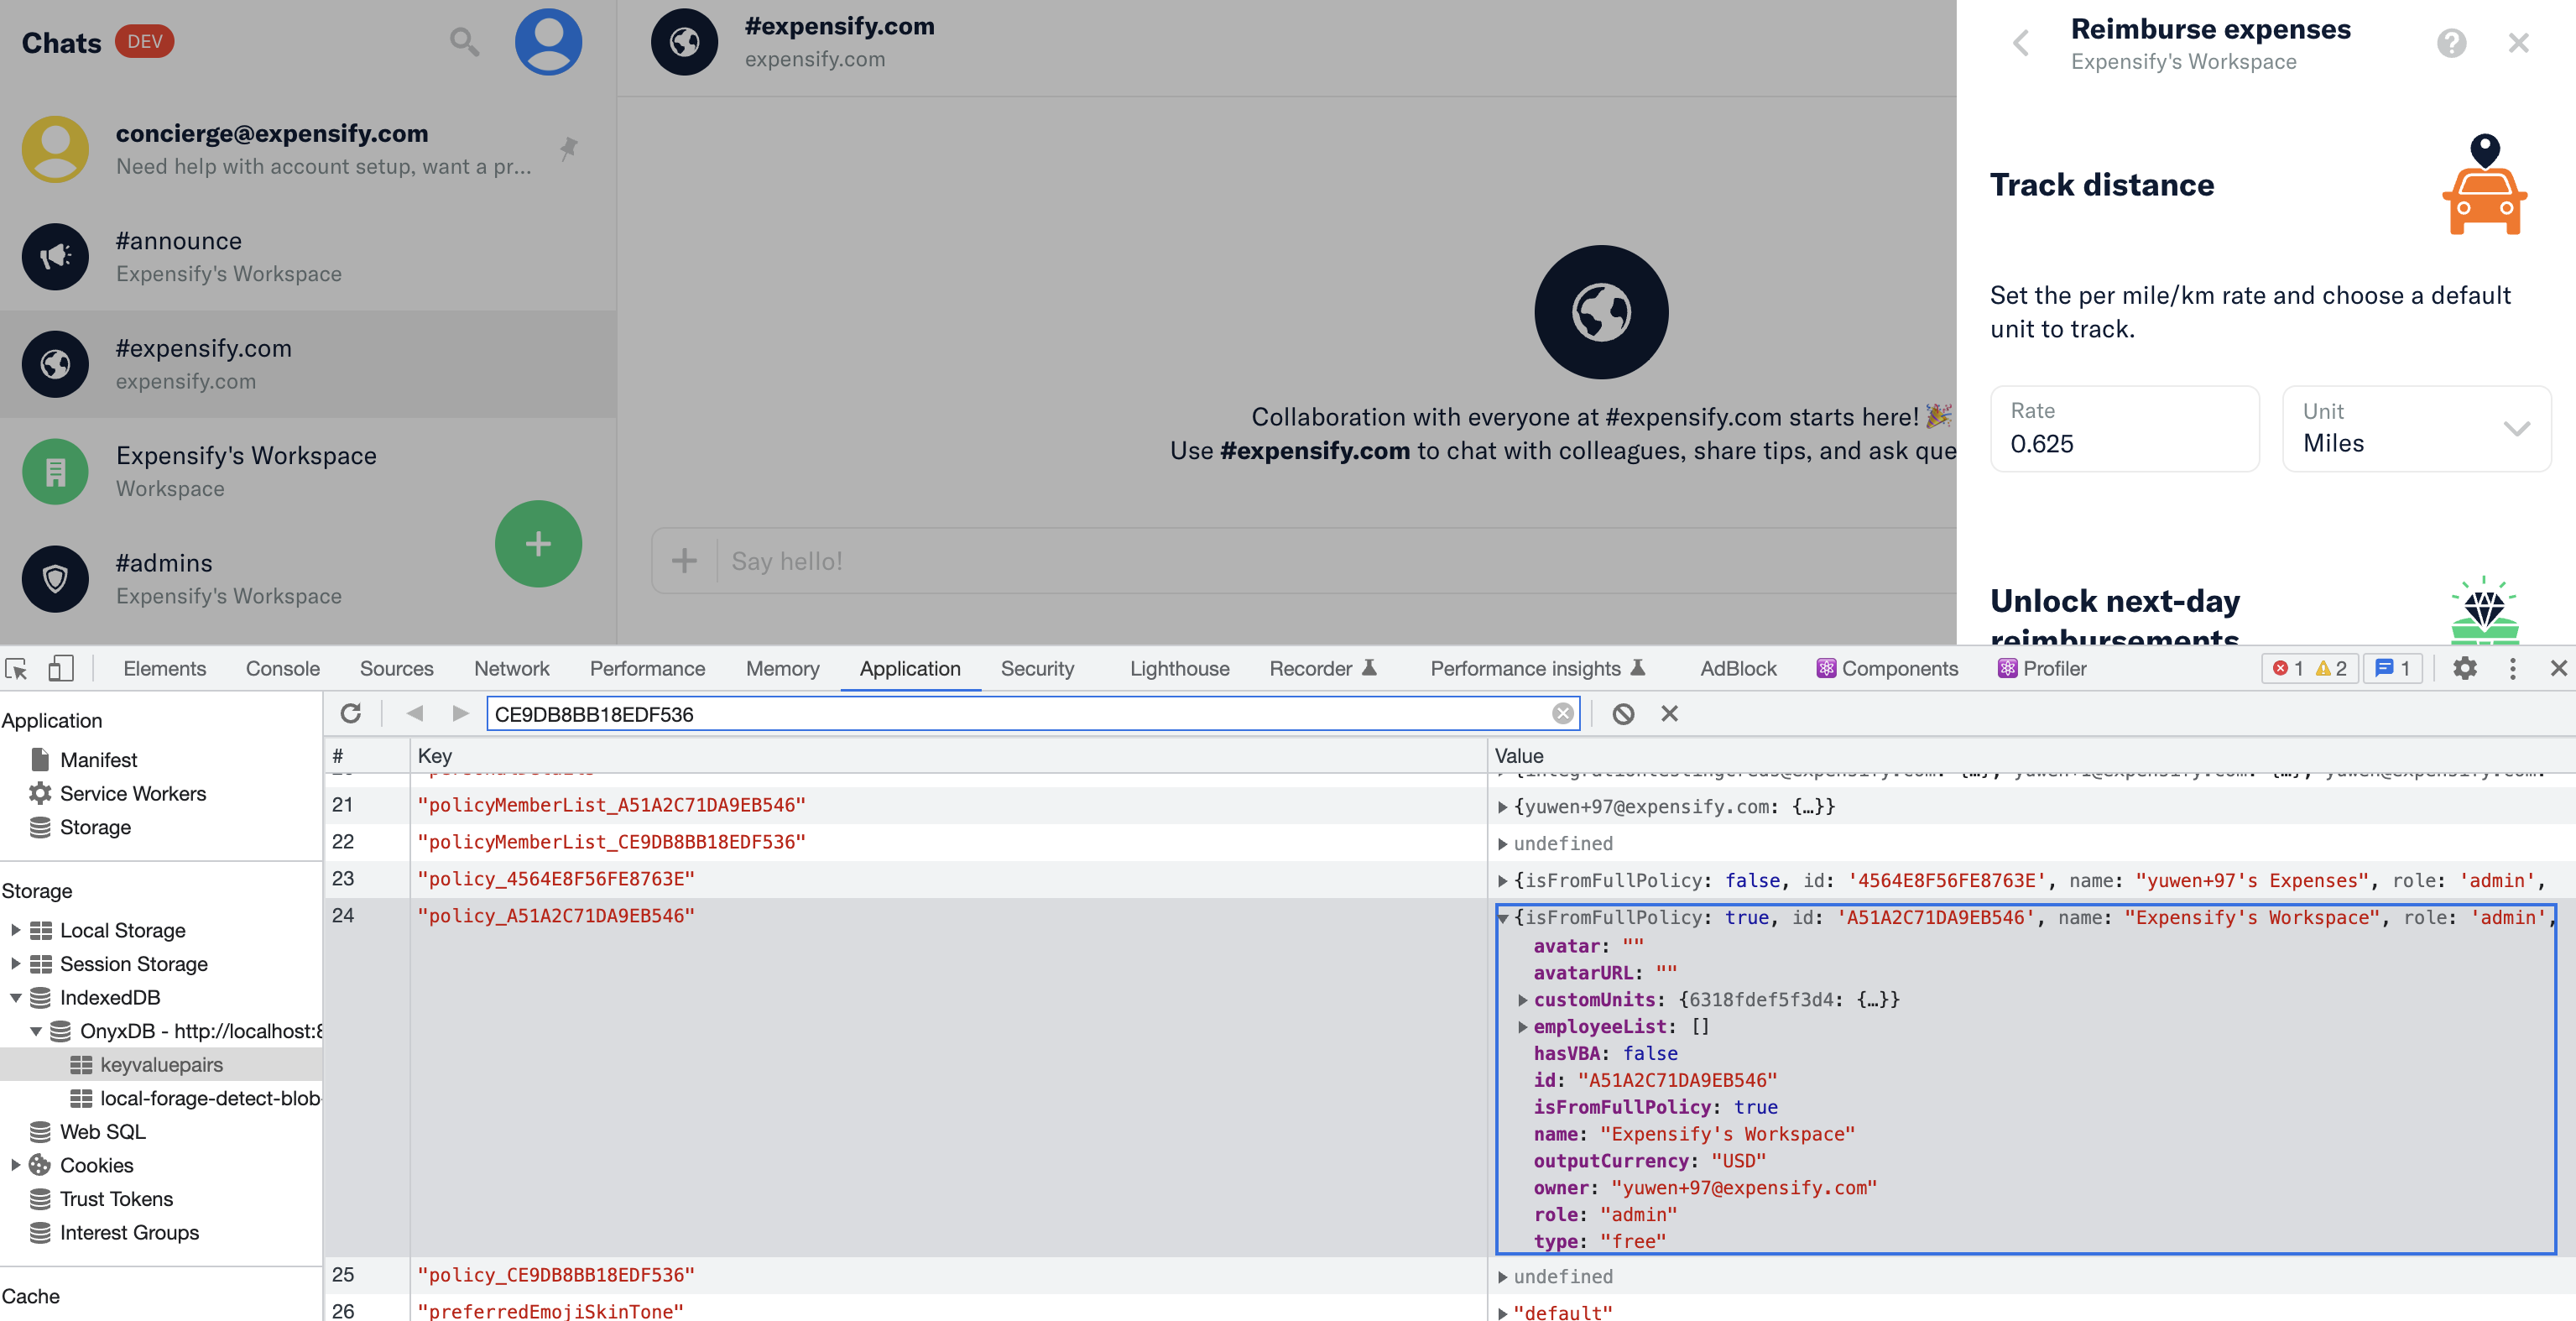Click the refresh icon in IndexedDB toolbar
This screenshot has height=1321, width=2576.
351,713
